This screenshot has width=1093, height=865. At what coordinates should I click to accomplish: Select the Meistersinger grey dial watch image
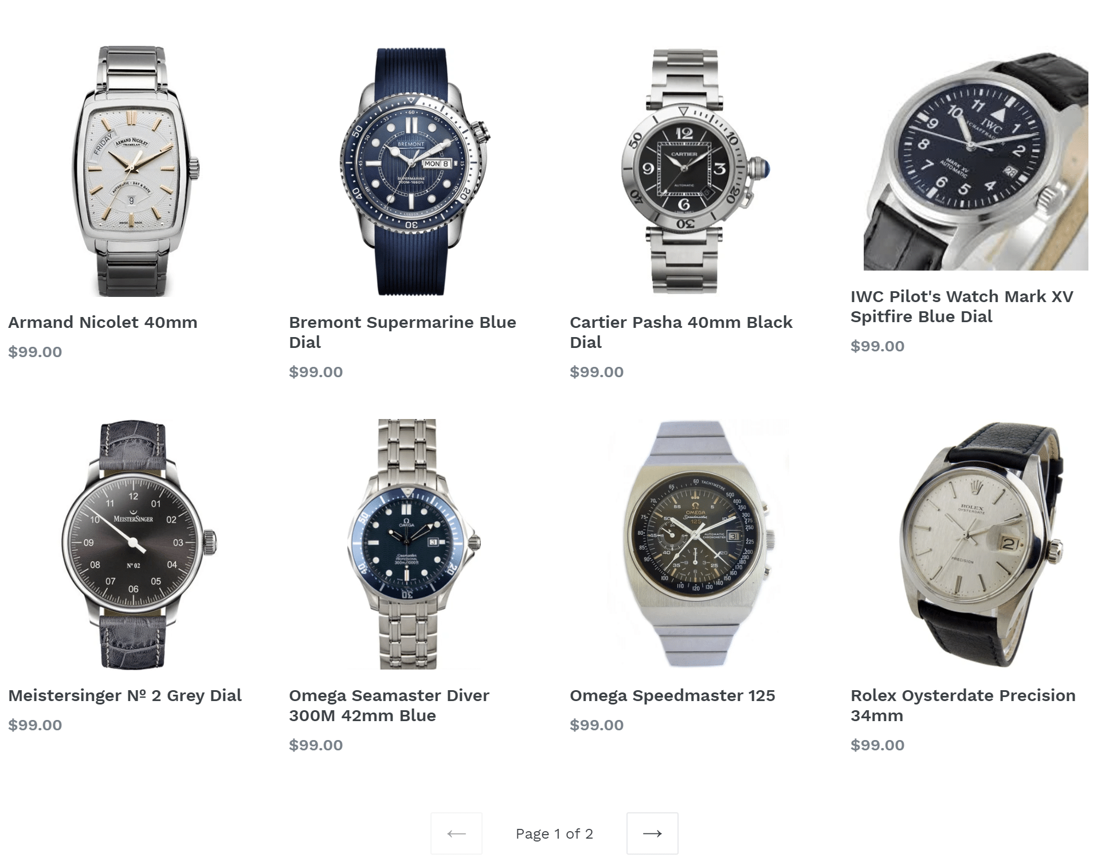[139, 544]
